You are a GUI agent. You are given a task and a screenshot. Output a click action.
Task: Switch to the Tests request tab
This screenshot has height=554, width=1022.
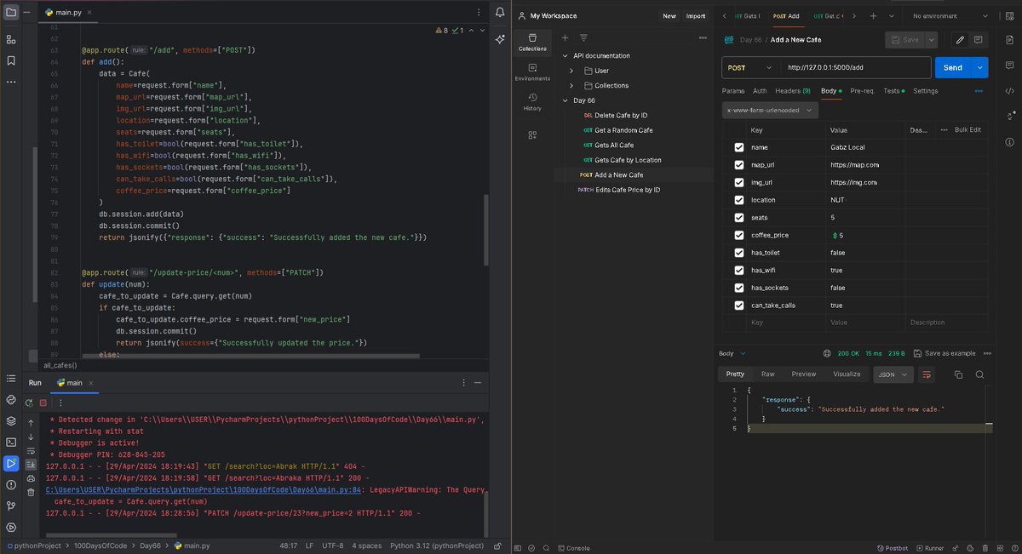tap(894, 91)
